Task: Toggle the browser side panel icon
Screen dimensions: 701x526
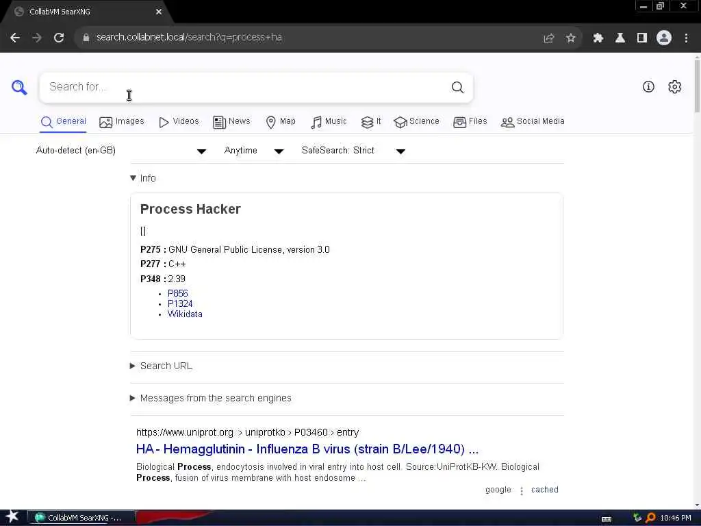Action: (642, 38)
